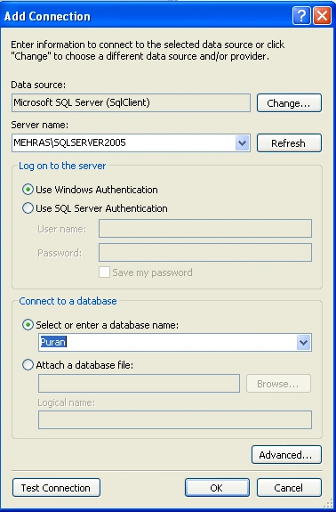Click the 'Server name:' label
Image resolution: width=336 pixels, height=512 pixels.
click(39, 125)
